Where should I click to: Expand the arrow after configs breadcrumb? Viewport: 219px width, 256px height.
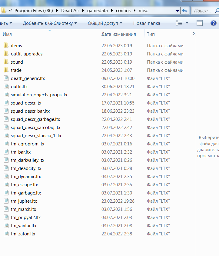tap(134, 11)
